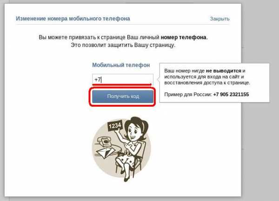Close the dialog via the Закрыть link
The image size is (279, 201).
pyautogui.click(x=219, y=19)
